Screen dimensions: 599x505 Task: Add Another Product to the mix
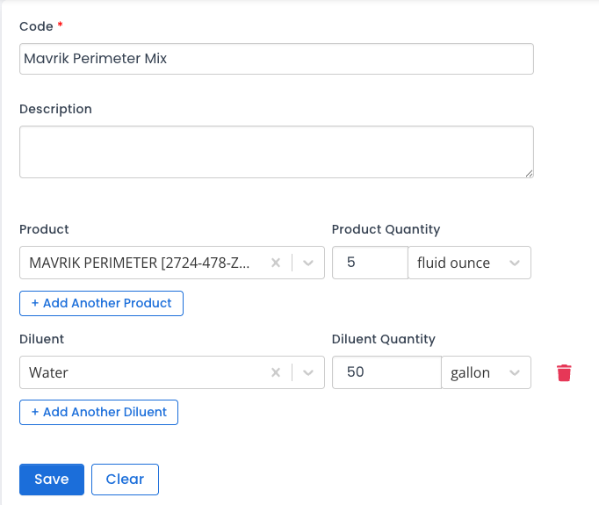pyautogui.click(x=101, y=303)
